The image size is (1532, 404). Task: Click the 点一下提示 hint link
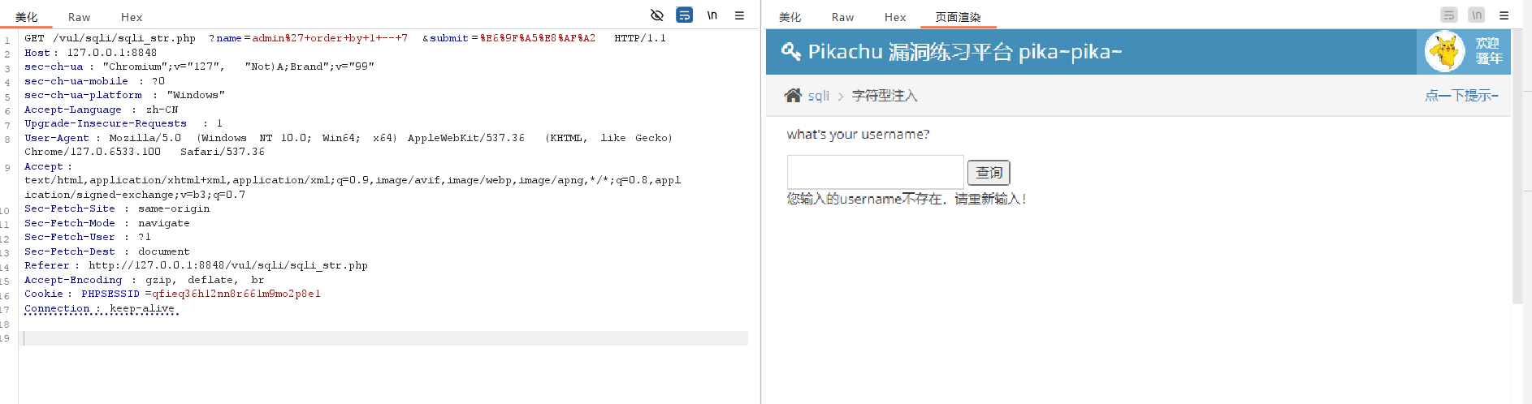pyautogui.click(x=1461, y=96)
